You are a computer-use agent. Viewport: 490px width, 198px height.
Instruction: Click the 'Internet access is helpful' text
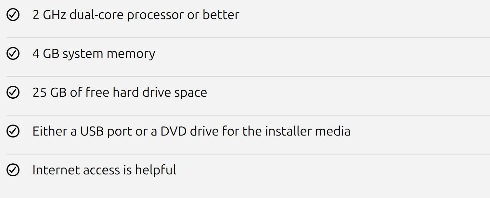[x=104, y=170]
